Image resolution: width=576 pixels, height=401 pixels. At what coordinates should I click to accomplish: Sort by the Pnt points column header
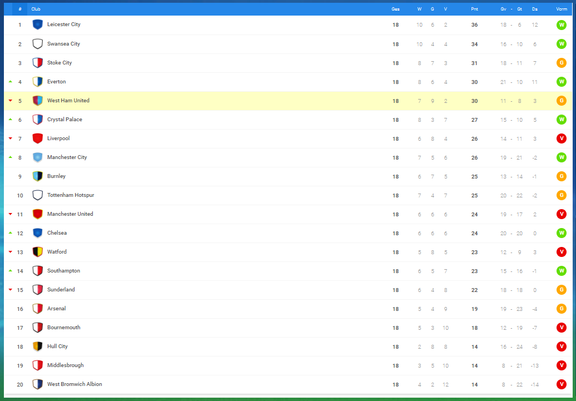475,9
